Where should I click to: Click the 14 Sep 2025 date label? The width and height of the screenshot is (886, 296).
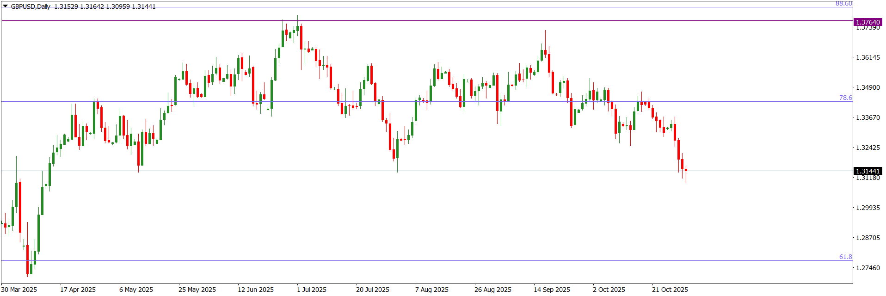click(552, 290)
